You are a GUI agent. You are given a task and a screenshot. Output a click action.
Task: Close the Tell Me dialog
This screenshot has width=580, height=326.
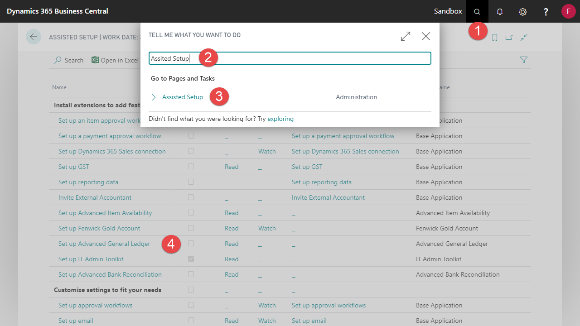(426, 36)
